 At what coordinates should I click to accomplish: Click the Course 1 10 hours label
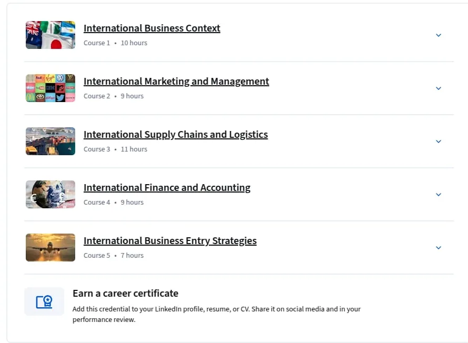tap(116, 43)
